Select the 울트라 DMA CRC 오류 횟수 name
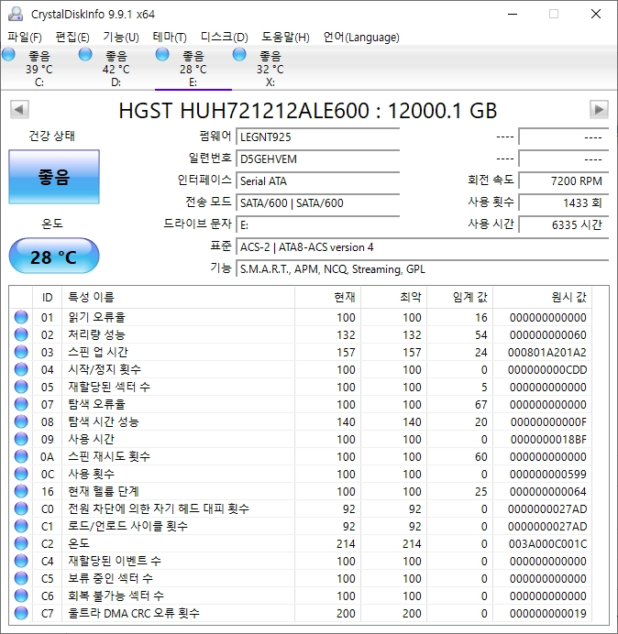Viewport: 618px width, 634px height. coord(134,613)
